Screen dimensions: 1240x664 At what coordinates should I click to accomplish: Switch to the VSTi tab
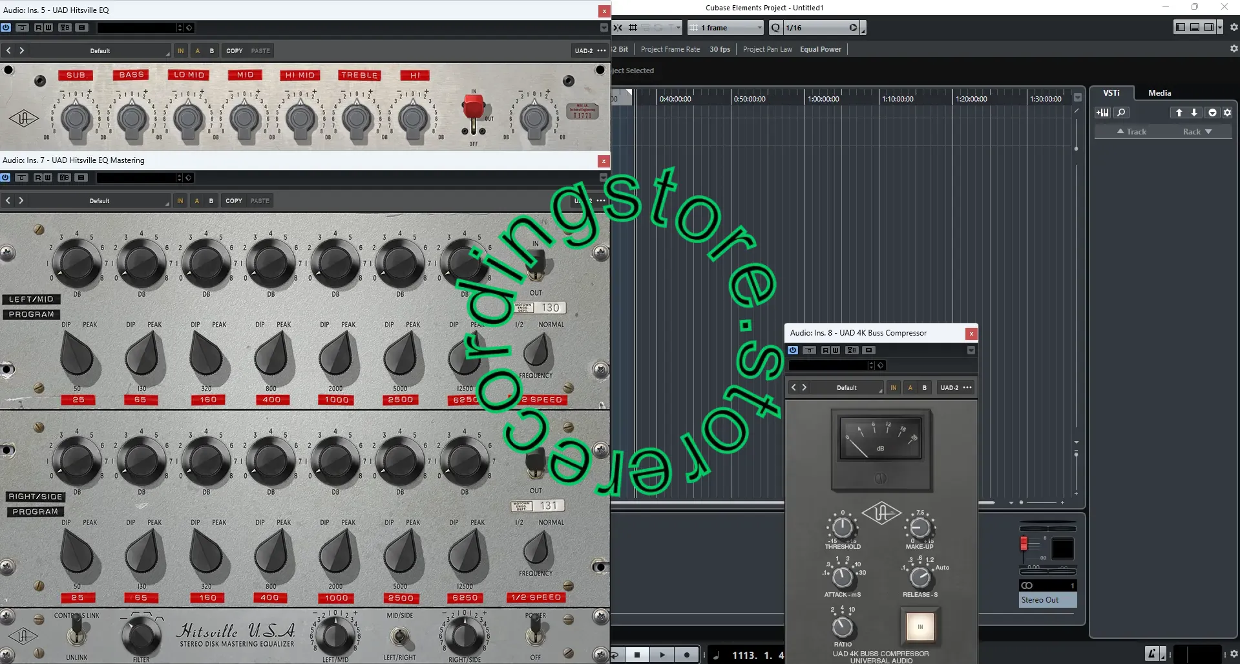[1111, 93]
